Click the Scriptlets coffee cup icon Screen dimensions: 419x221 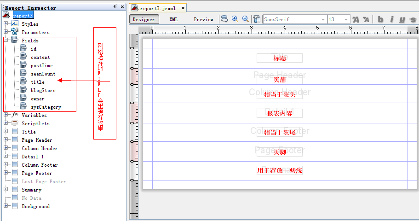coord(15,123)
